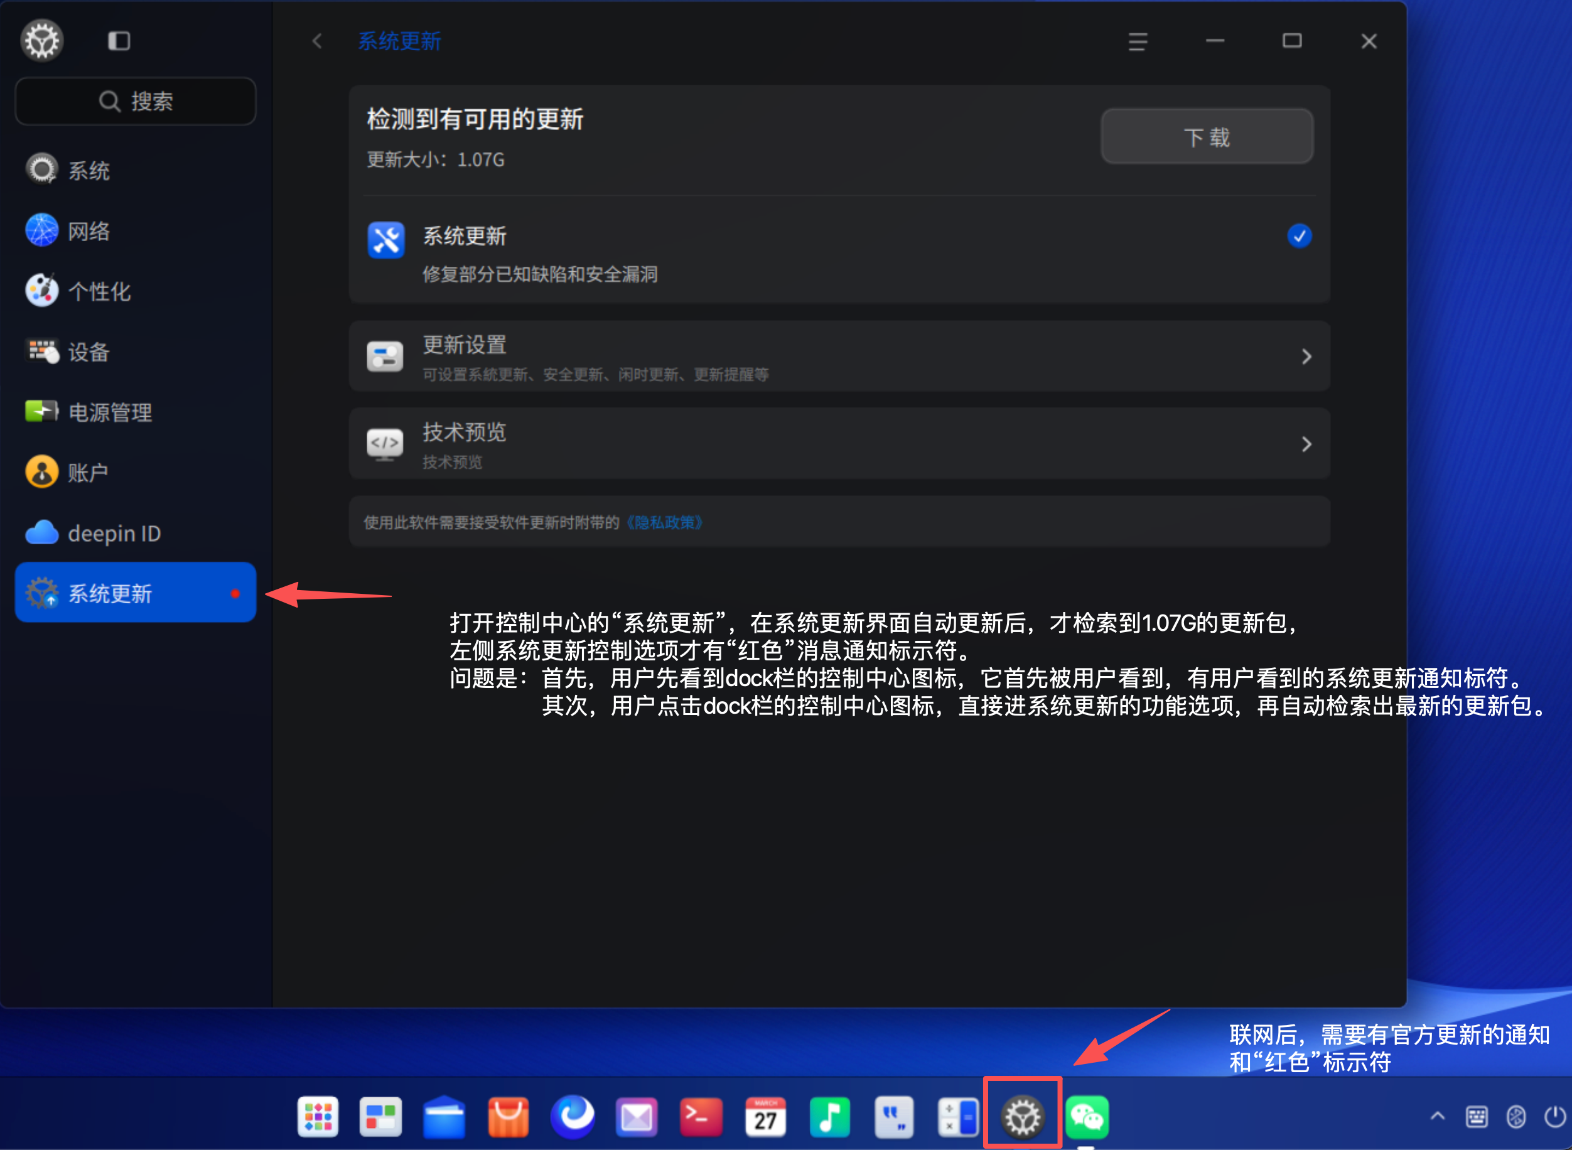Go back with the left arrow
1572x1150 pixels.
point(318,41)
